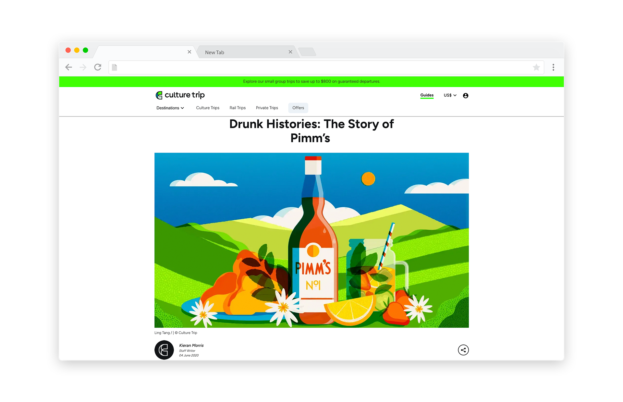Select Culture Trips in the navigation

(x=208, y=108)
